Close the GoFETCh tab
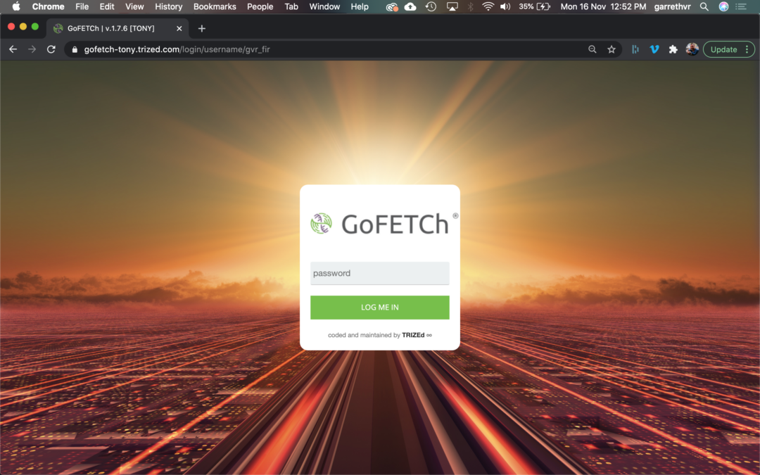Image resolution: width=760 pixels, height=475 pixels. point(179,29)
